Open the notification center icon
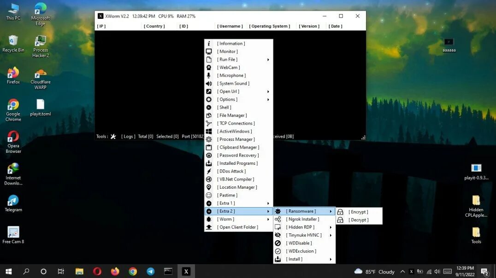Image resolution: width=496 pixels, height=278 pixels. point(484,272)
